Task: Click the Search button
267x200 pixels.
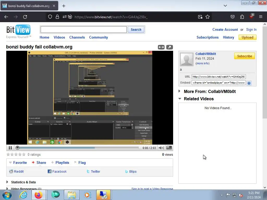Action: [136, 30]
